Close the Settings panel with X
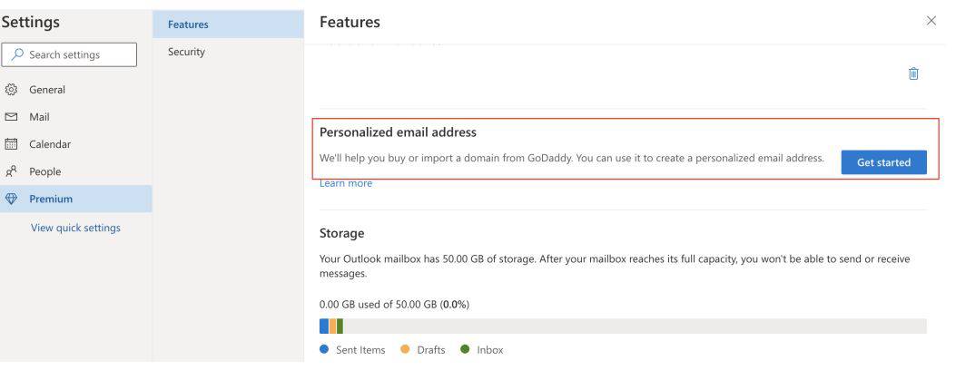The image size is (956, 380). click(931, 21)
